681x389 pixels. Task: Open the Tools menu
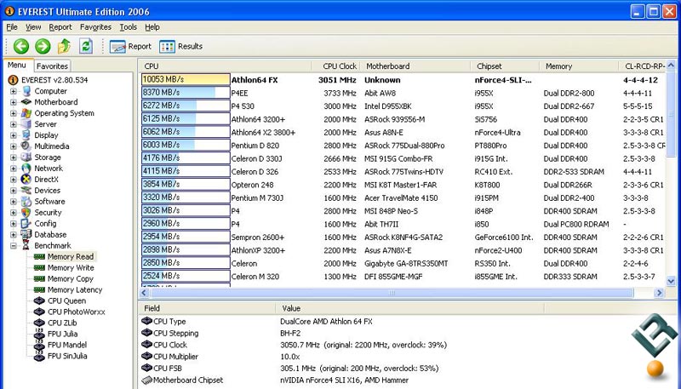click(x=129, y=27)
